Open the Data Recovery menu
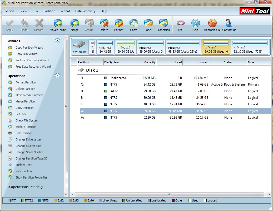 (85, 11)
